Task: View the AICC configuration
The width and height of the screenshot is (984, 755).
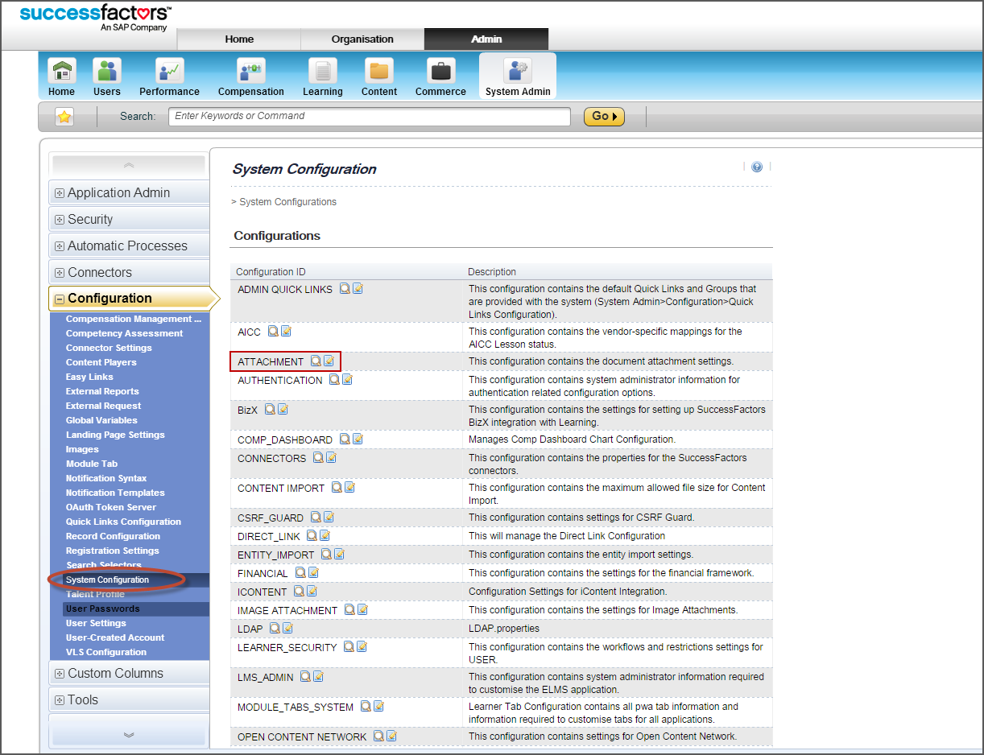Action: [273, 331]
